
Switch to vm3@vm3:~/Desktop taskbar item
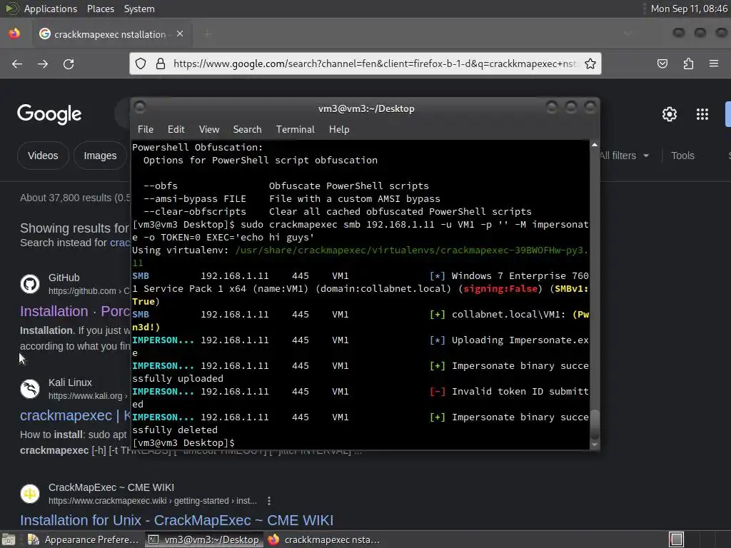tap(203, 539)
